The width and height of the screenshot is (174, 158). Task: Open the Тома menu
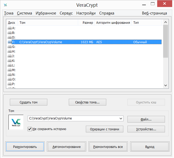point(9,13)
